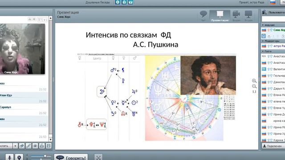Screen dimensions: 285x160
Task: Switch to the Chat mode tab
Action: [203, 16]
